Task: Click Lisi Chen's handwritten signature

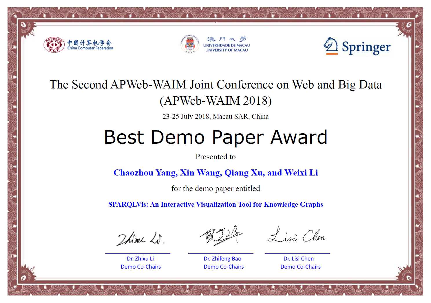Action: 297,235
